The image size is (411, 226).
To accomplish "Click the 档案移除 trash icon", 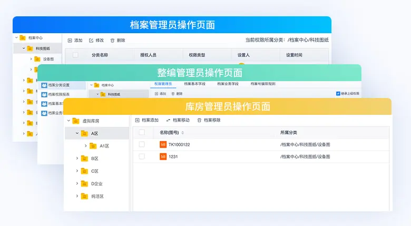I will [199, 120].
